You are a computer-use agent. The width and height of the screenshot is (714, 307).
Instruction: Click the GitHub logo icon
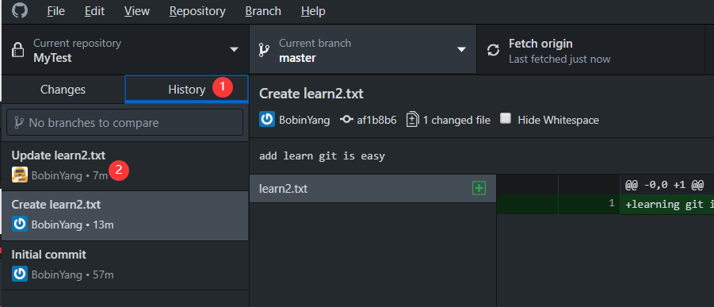coord(20,10)
